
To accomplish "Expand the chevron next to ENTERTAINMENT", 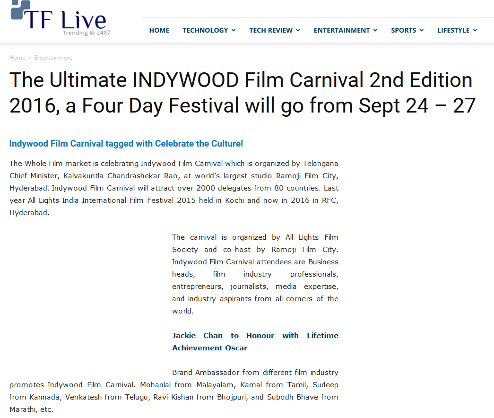I will click(375, 30).
